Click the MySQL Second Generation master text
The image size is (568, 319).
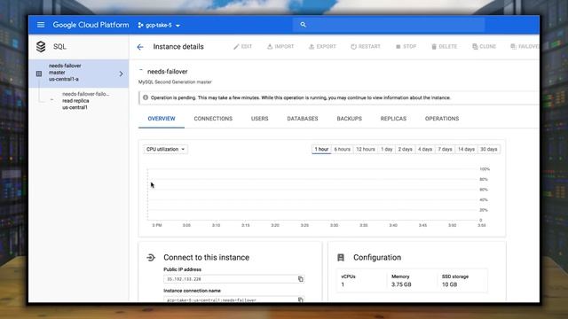coord(175,82)
